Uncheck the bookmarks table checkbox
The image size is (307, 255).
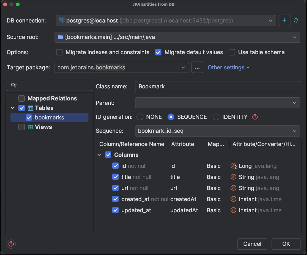tap(29, 118)
